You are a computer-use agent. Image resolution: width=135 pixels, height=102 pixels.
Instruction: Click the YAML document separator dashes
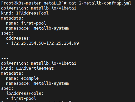(x=5, y=58)
